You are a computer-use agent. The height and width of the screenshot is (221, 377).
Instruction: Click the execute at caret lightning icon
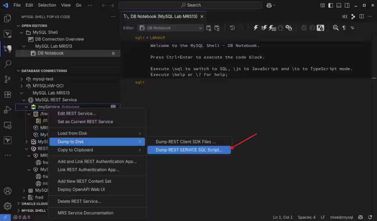click(x=264, y=28)
